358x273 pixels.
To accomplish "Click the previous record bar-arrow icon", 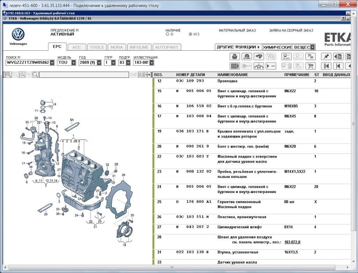I will coord(338,66).
